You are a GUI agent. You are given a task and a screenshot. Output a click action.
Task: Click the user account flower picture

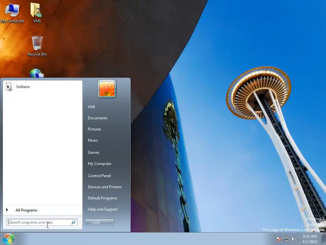coord(107,89)
